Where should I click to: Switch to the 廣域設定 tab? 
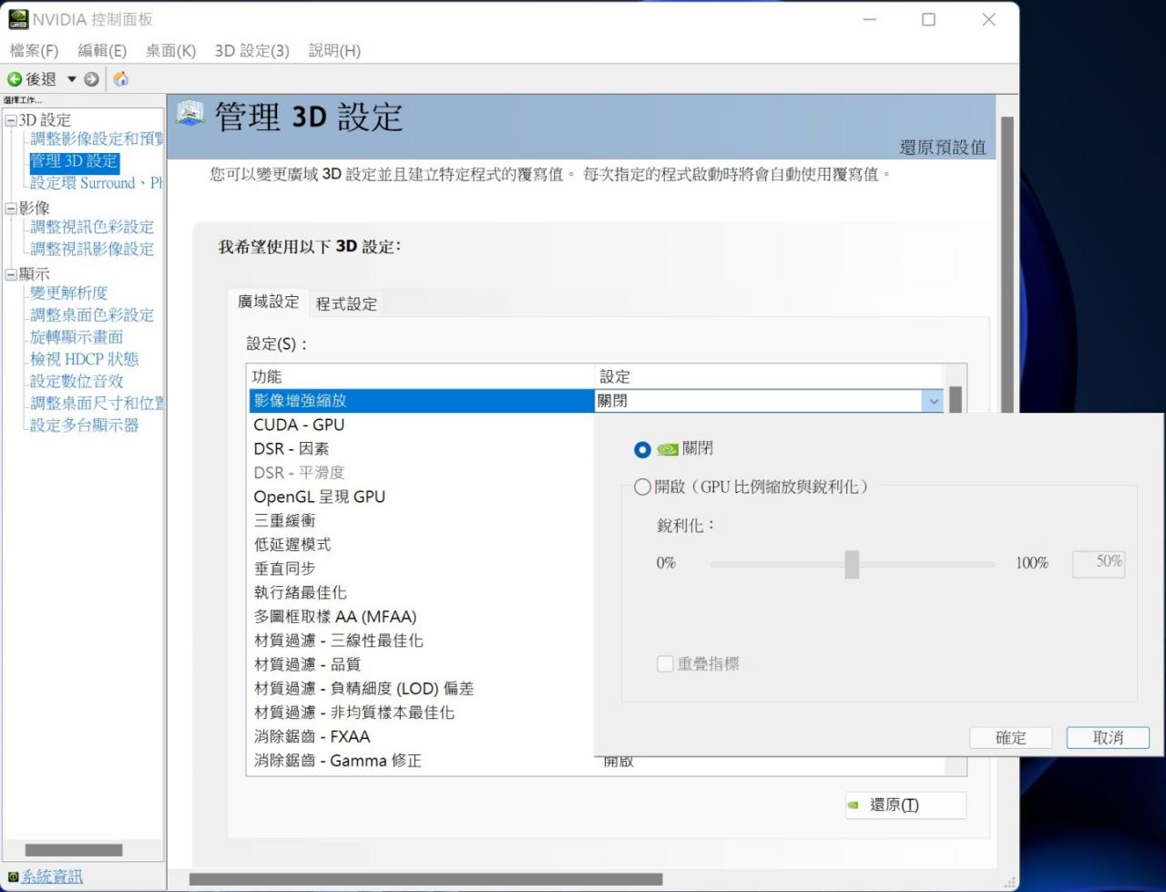point(269,302)
